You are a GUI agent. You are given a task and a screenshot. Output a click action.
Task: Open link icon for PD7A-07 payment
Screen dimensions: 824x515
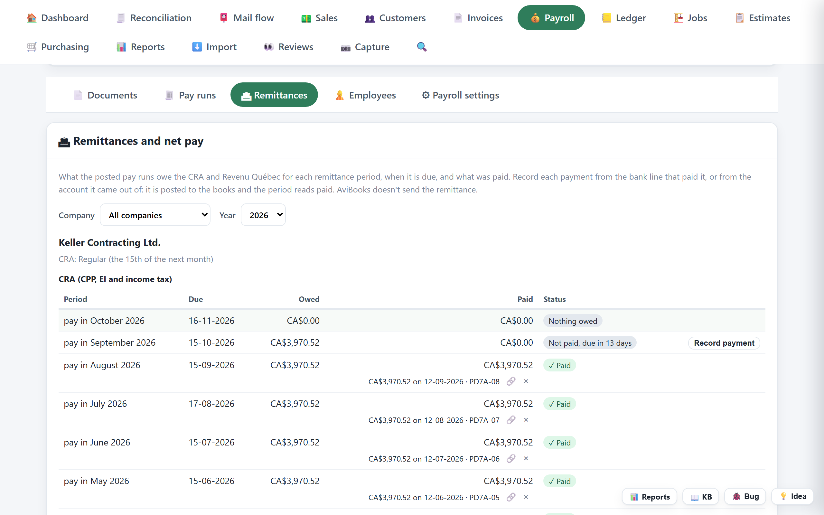pos(511,420)
